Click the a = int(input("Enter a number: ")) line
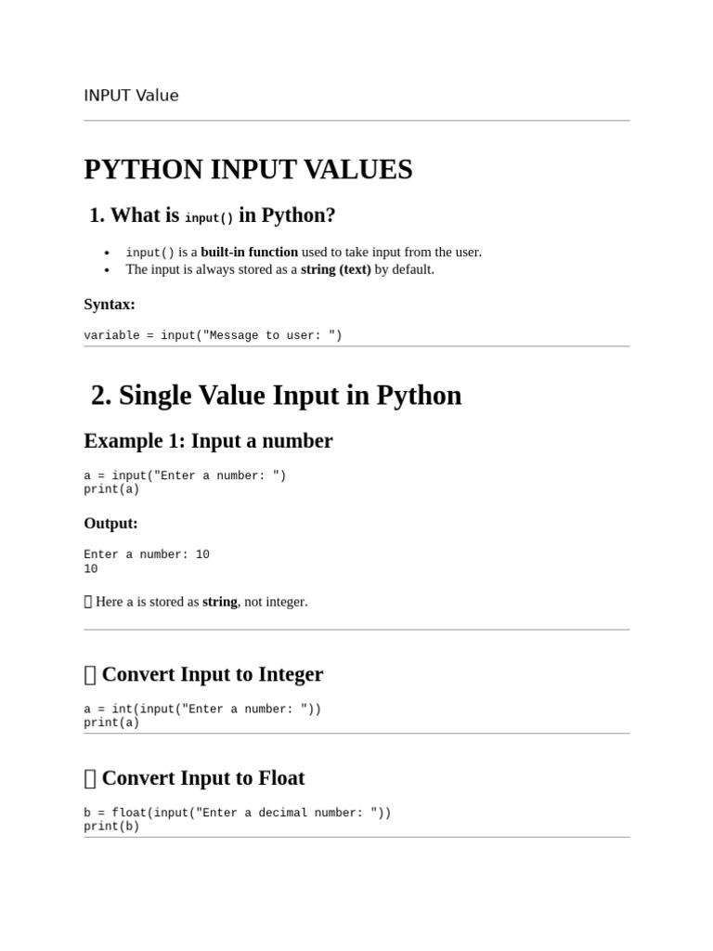The height and width of the screenshot is (951, 713). pyautogui.click(x=202, y=709)
